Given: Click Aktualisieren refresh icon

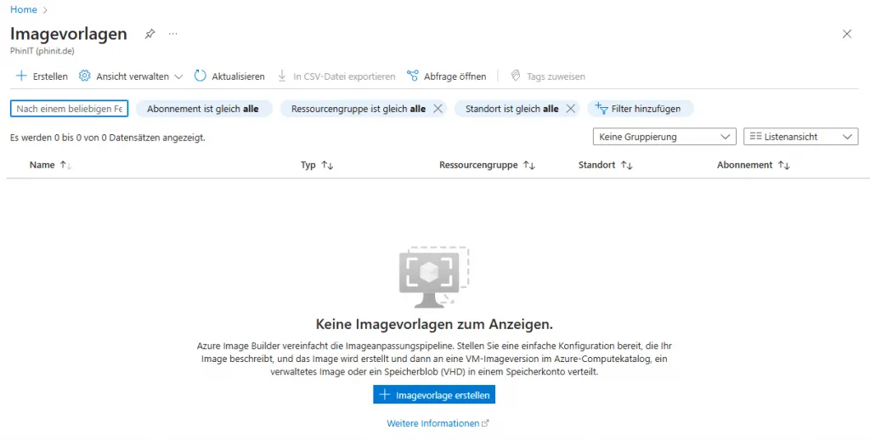Looking at the screenshot, I should [x=201, y=76].
